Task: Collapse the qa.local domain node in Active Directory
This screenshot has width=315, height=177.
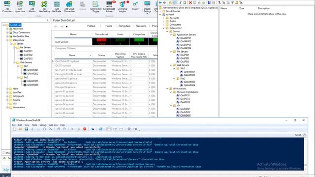Action: (x=160, y=15)
